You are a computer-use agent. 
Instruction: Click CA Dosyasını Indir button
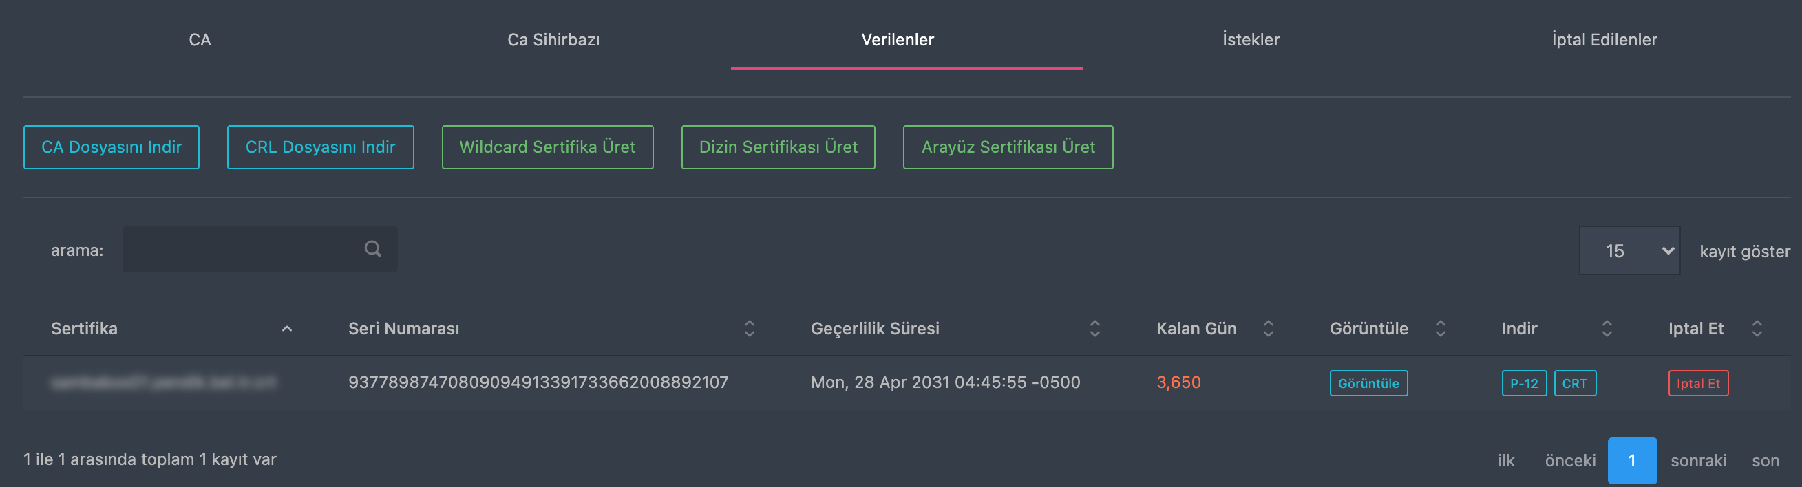pos(112,147)
